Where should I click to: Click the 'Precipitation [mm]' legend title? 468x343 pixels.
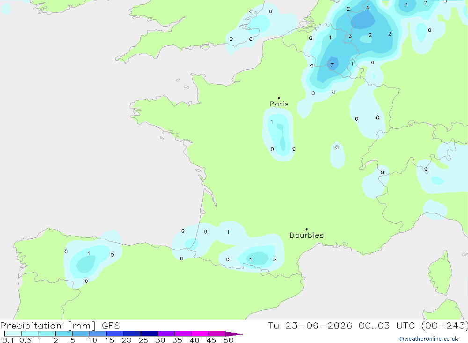tap(48, 325)
